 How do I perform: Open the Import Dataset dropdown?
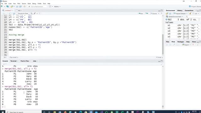pyautogui.click(x=180, y=13)
